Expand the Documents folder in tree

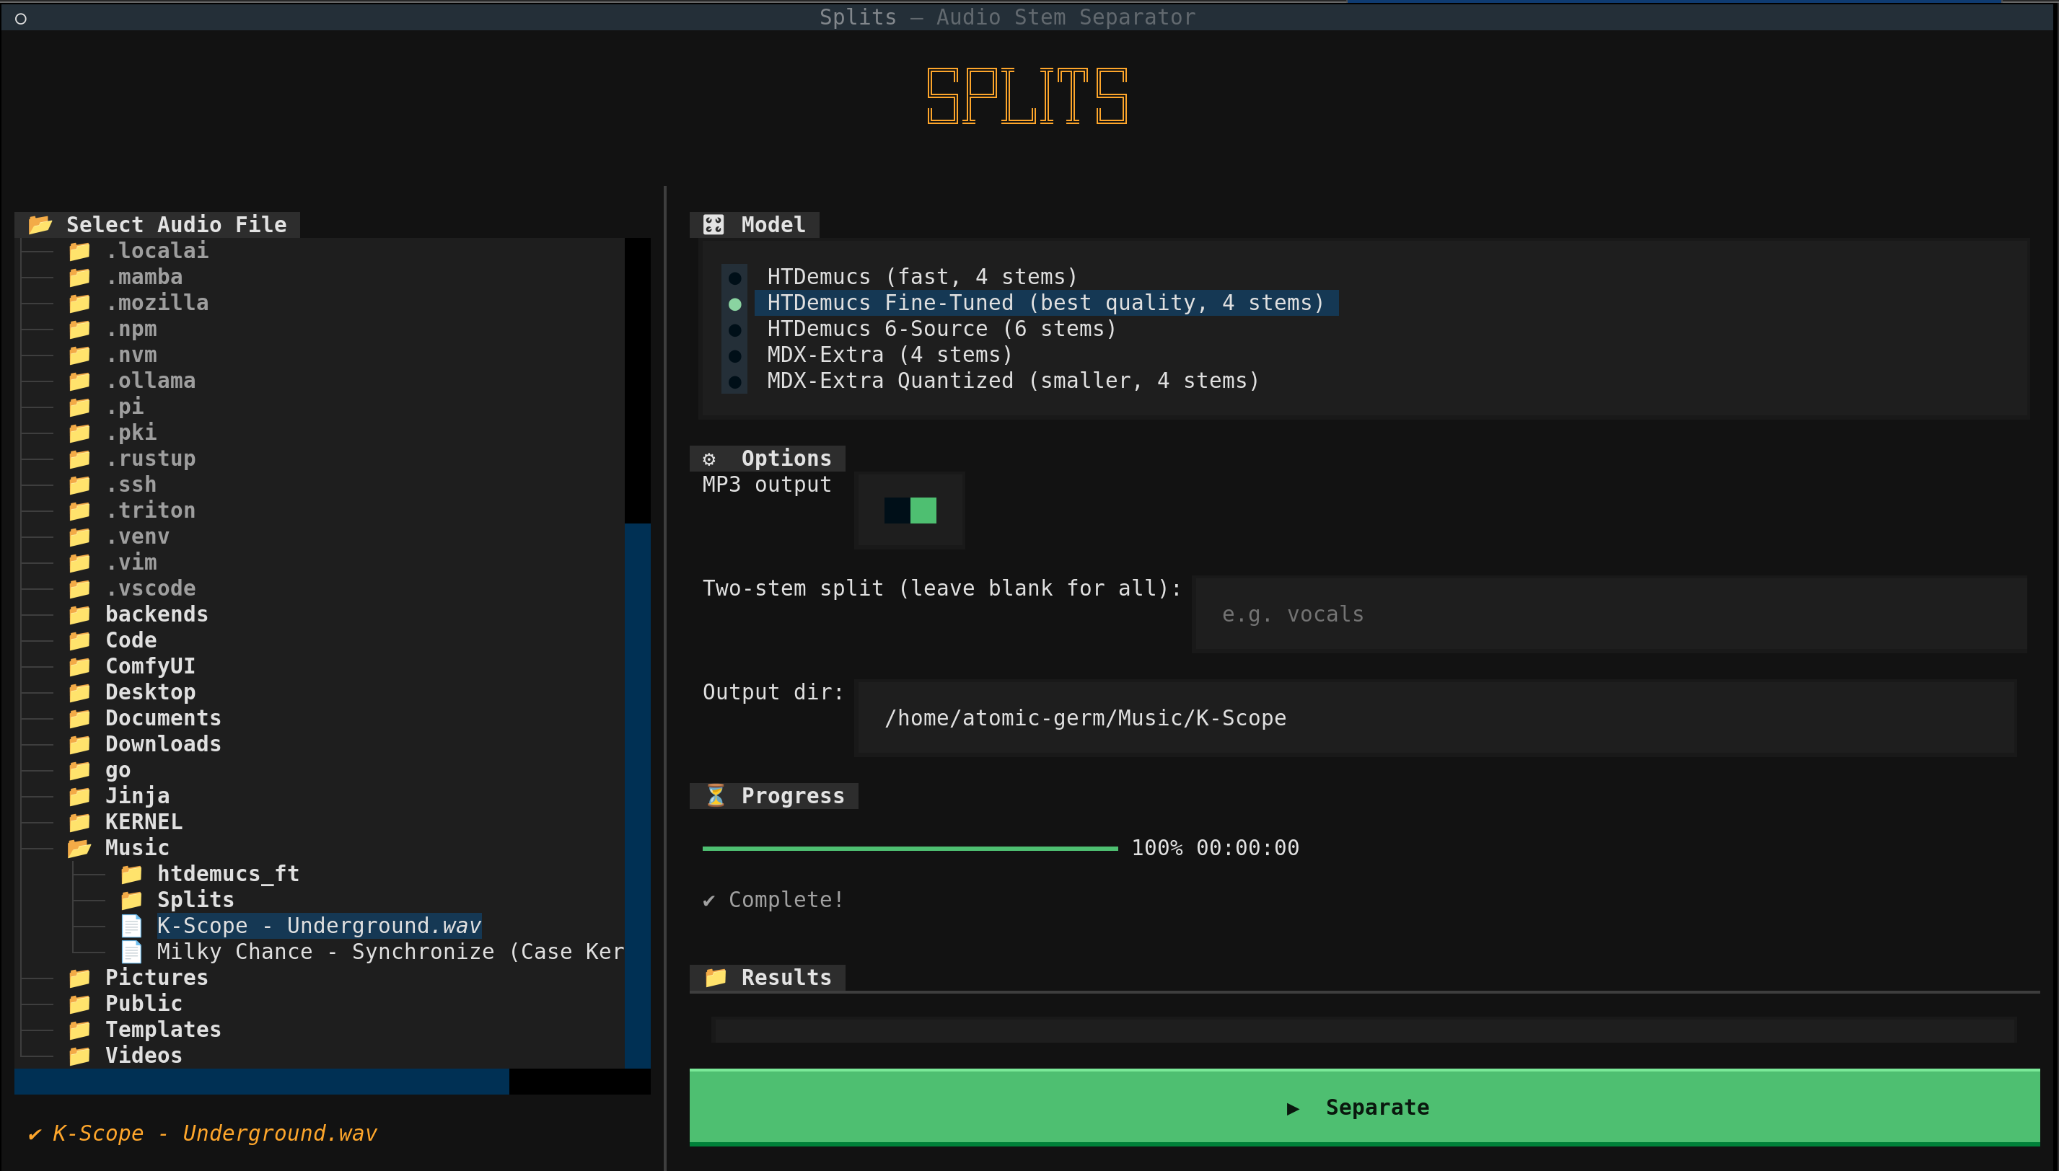pyautogui.click(x=162, y=718)
